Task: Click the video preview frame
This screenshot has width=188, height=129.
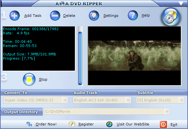Action: [x=134, y=56]
